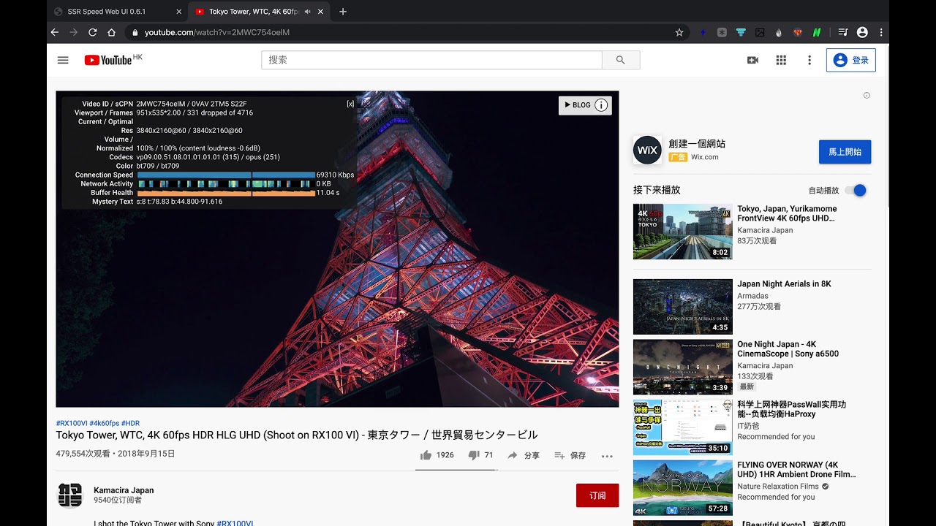Click the BLOG card teaser
Viewport: 936px width, 526px height.
pyautogui.click(x=578, y=105)
